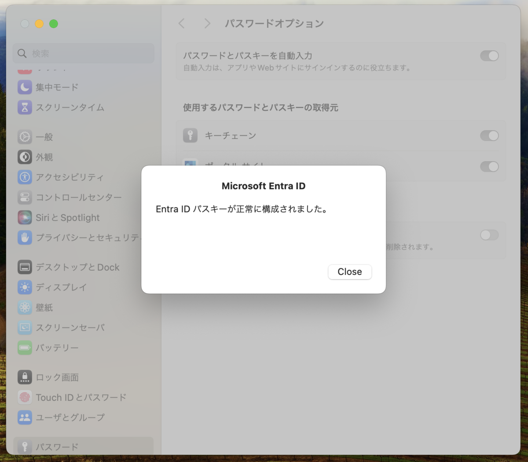
Task: Go back with the left chevron
Action: (x=182, y=23)
